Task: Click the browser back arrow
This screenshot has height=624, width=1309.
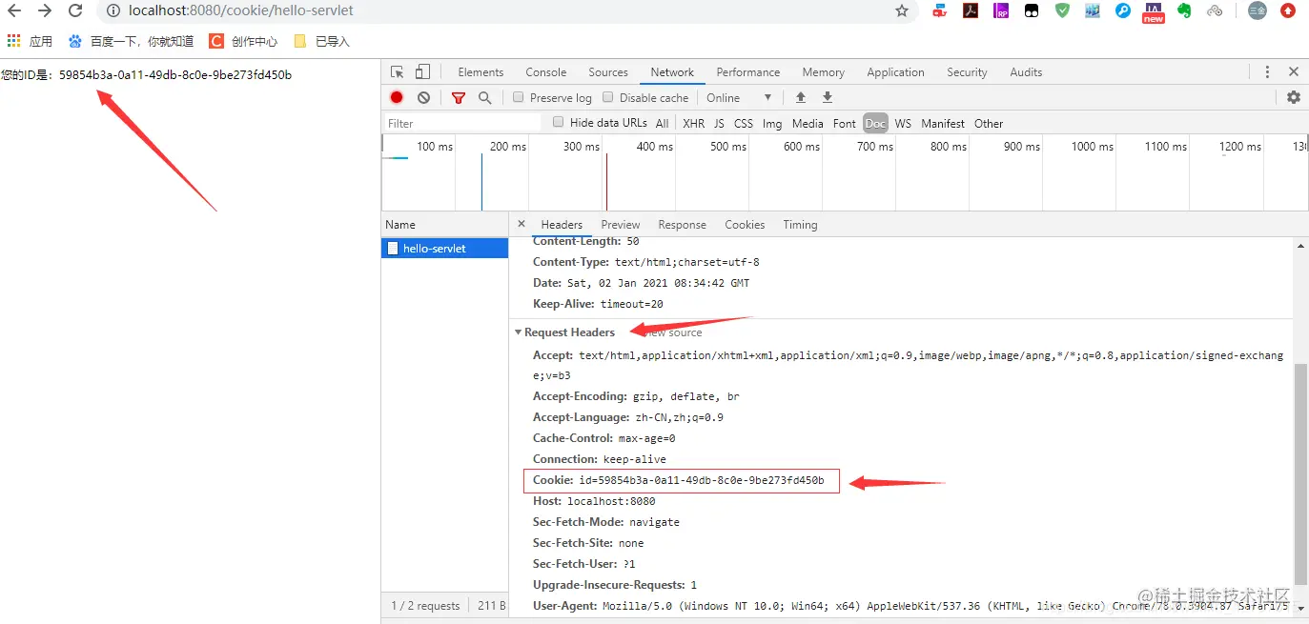Action: point(13,10)
